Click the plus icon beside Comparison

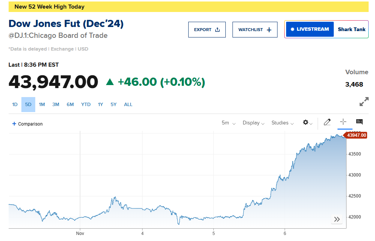point(14,124)
